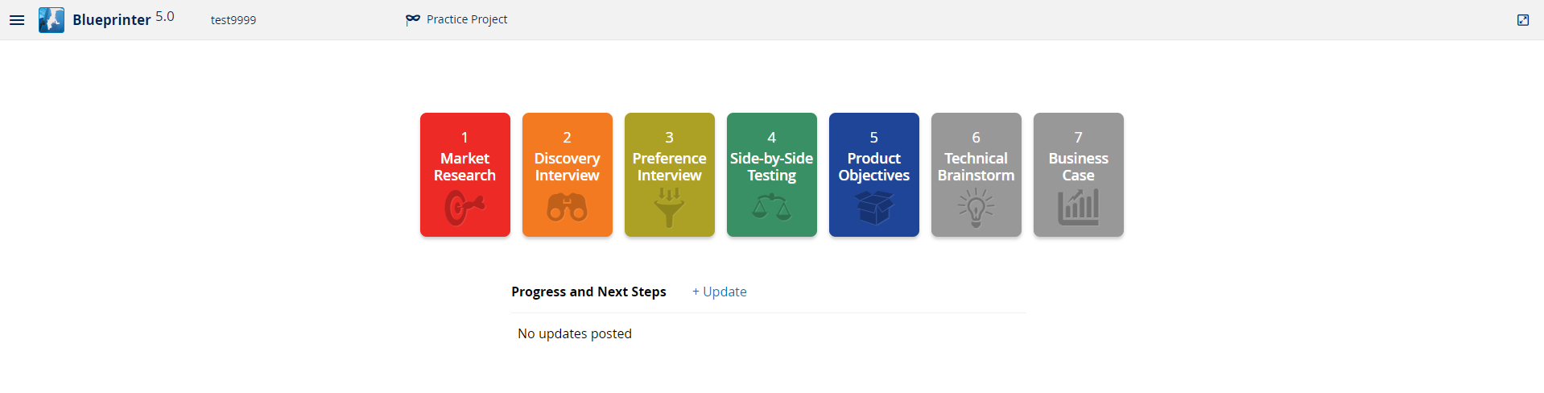The image size is (1544, 393).
Task: Click the bar chart icon on Business Case
Action: 1078,207
